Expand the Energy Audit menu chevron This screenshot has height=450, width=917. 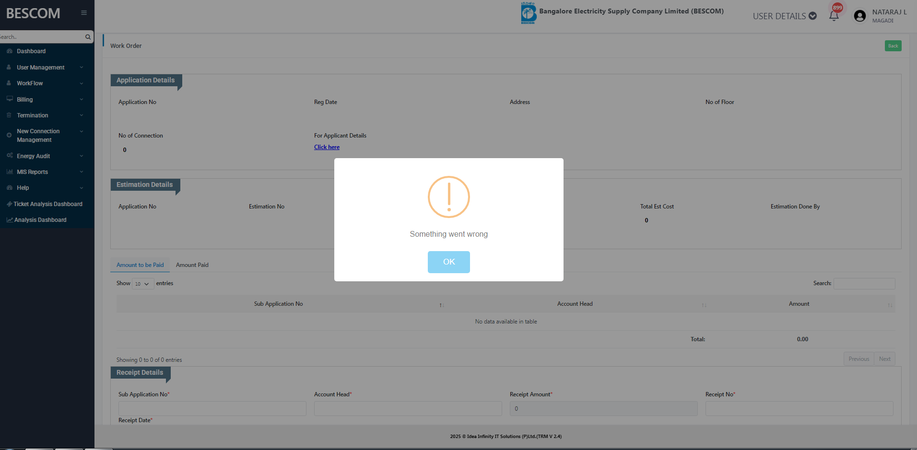click(x=82, y=156)
